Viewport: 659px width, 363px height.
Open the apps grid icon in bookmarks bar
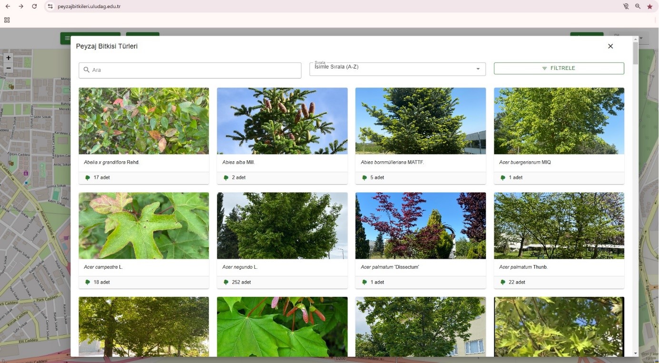click(7, 20)
